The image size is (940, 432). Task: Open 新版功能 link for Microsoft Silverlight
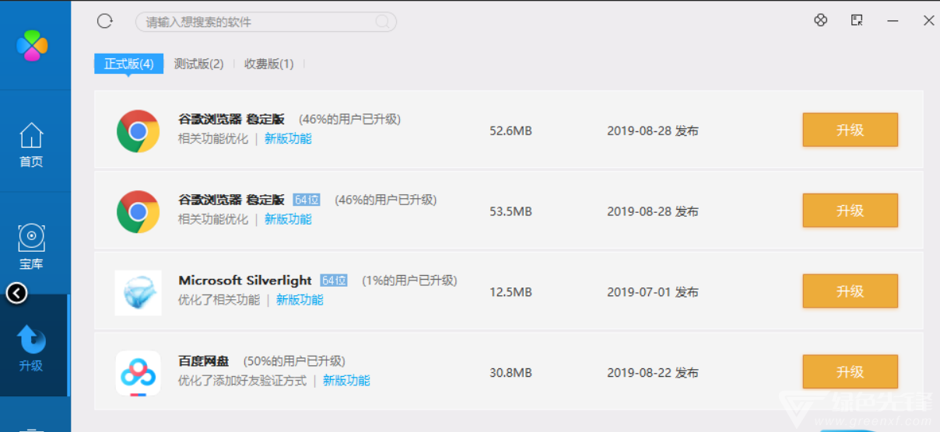point(300,301)
